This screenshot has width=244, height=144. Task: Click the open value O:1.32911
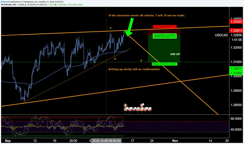point(49,4)
